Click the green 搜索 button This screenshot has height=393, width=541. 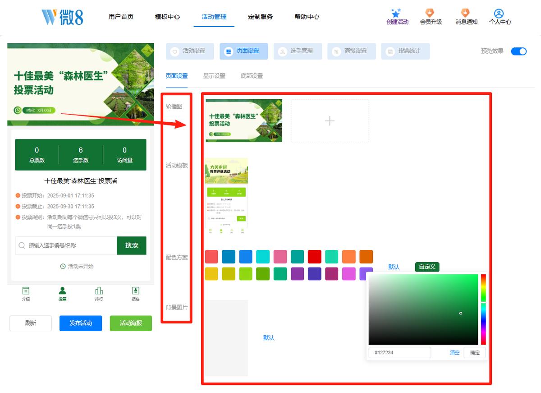tap(132, 245)
